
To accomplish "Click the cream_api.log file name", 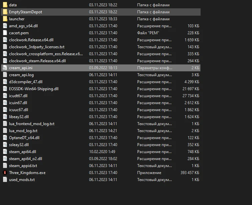I will 21,75.
